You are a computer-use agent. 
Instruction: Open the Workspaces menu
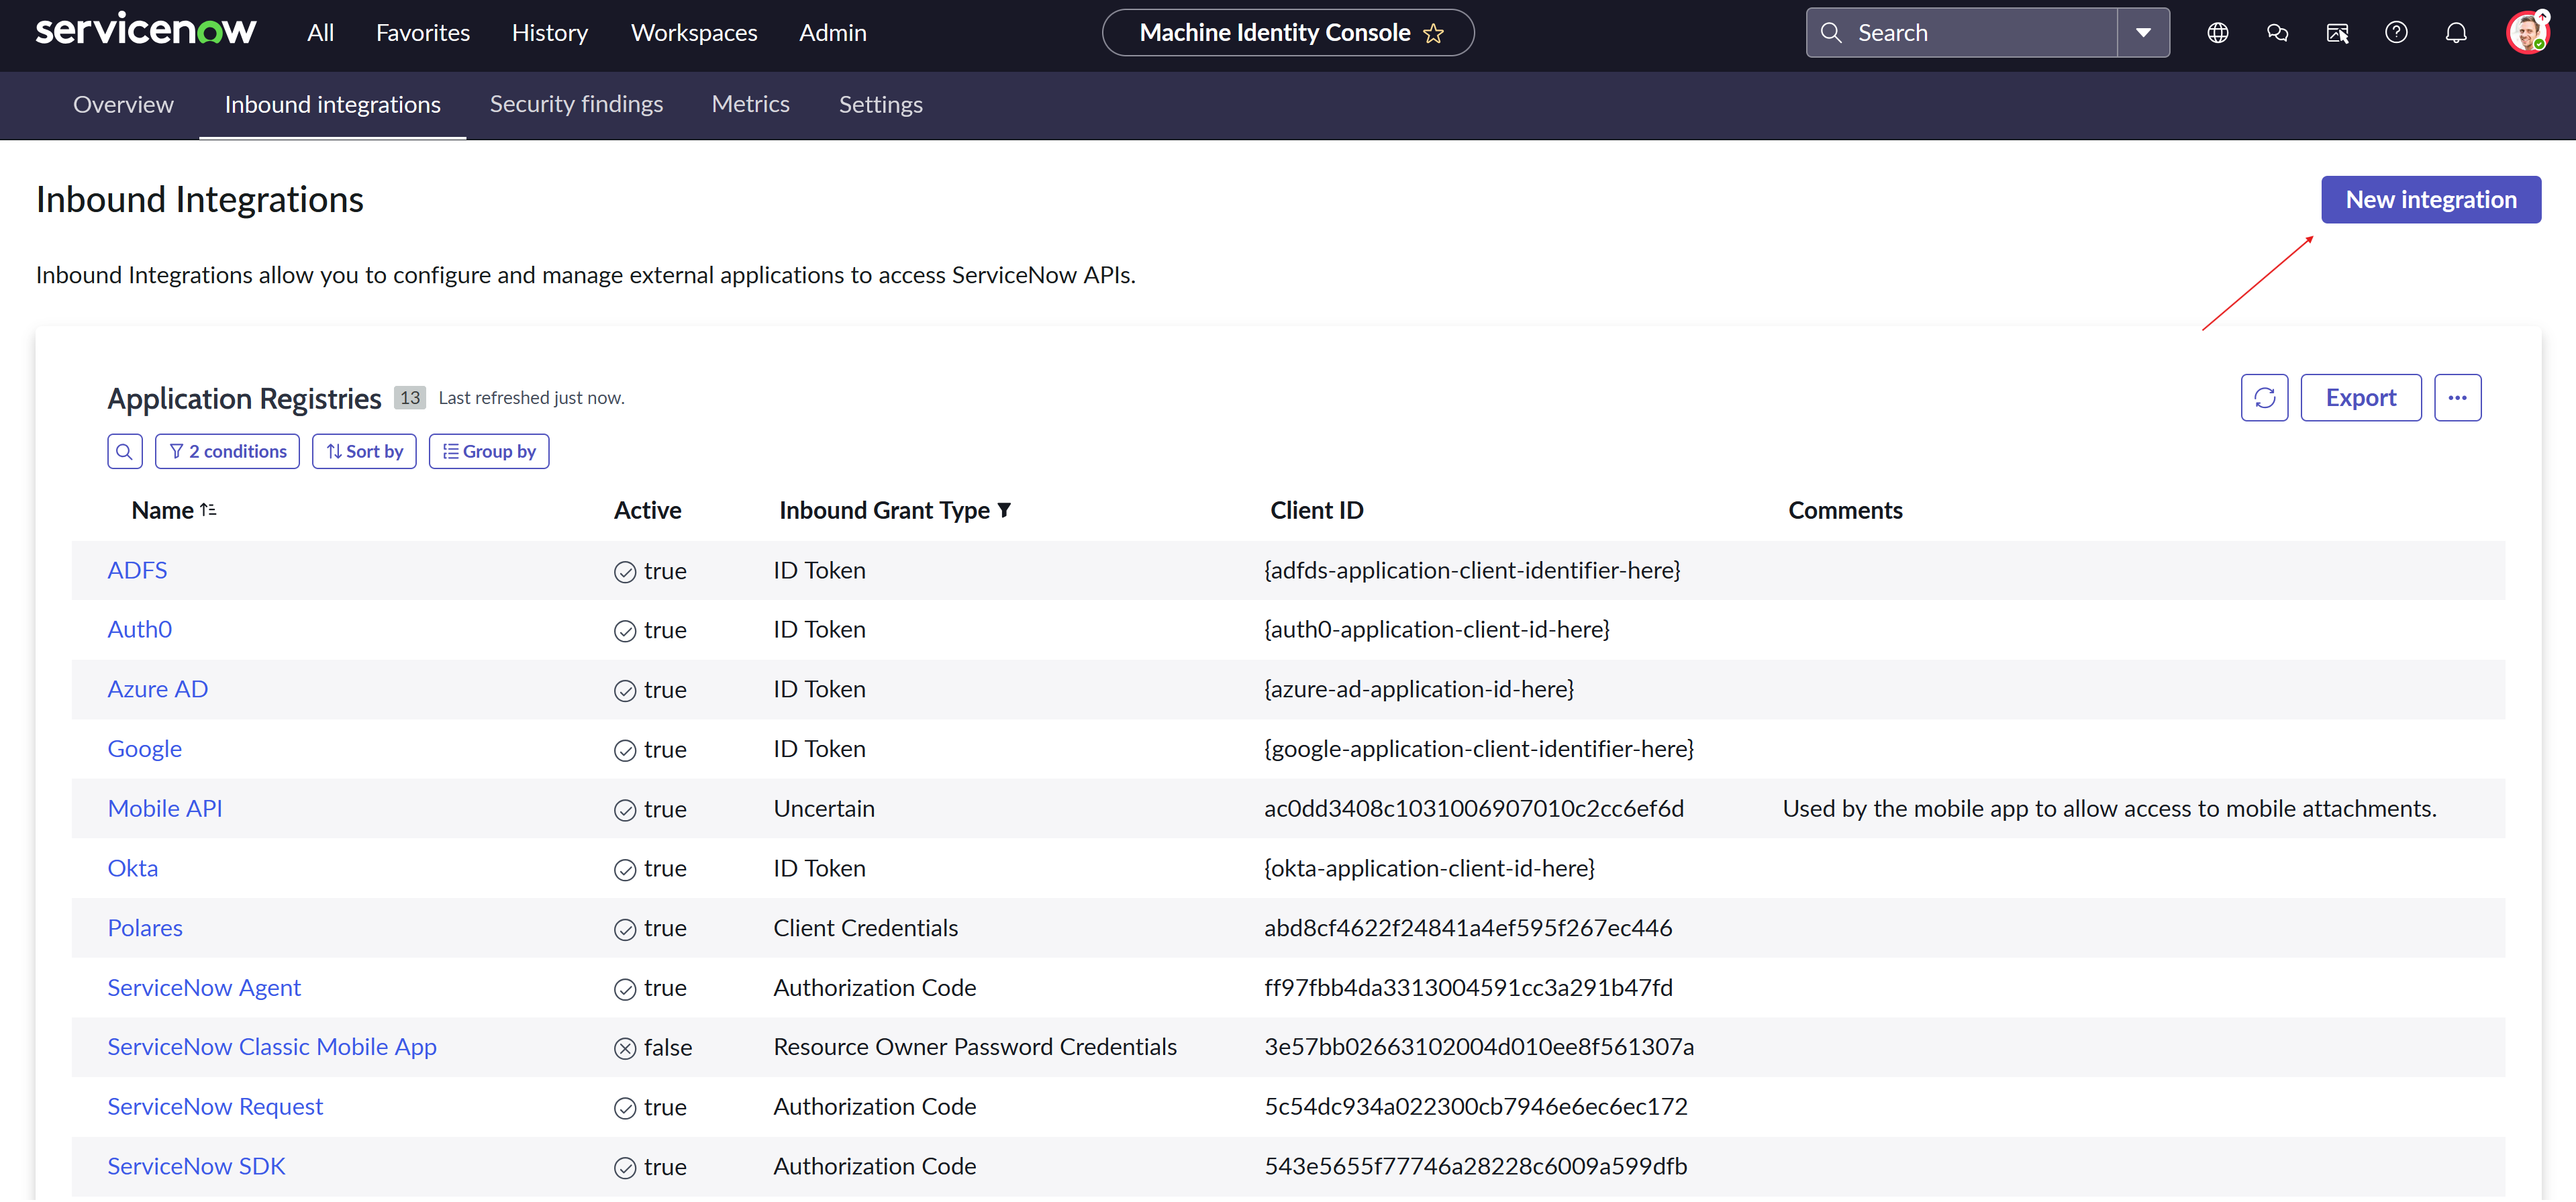[693, 33]
